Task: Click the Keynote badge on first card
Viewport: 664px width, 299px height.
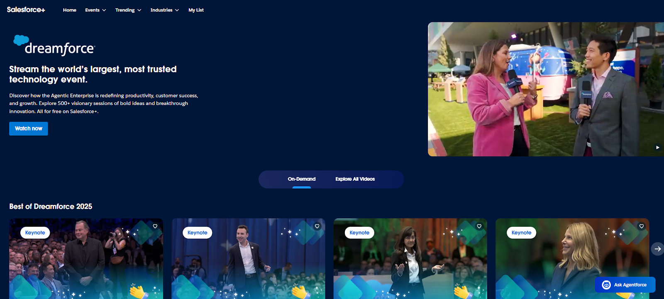Action: 35,233
